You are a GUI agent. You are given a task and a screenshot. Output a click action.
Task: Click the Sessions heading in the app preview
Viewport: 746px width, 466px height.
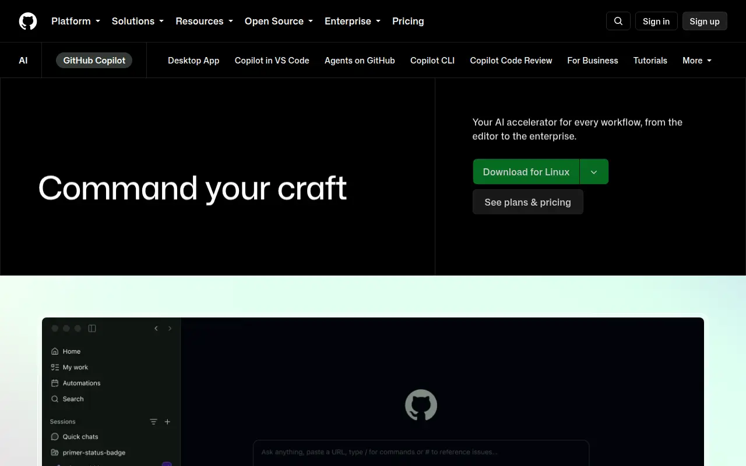(63, 422)
